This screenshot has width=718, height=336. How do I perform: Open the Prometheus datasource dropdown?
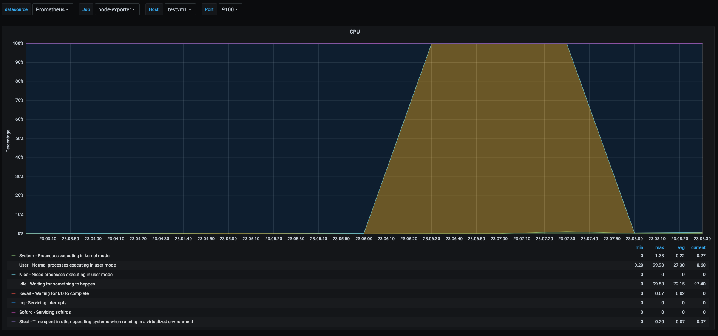[52, 9]
